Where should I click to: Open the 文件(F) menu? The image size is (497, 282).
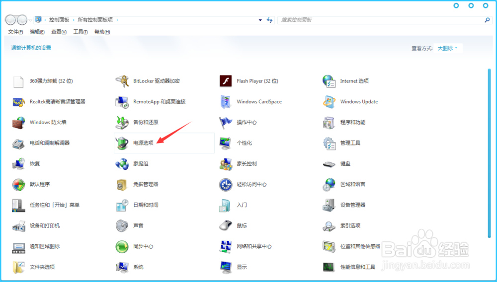tap(15, 32)
